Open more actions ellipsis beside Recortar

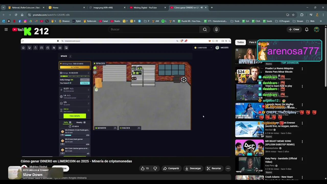click(228, 168)
